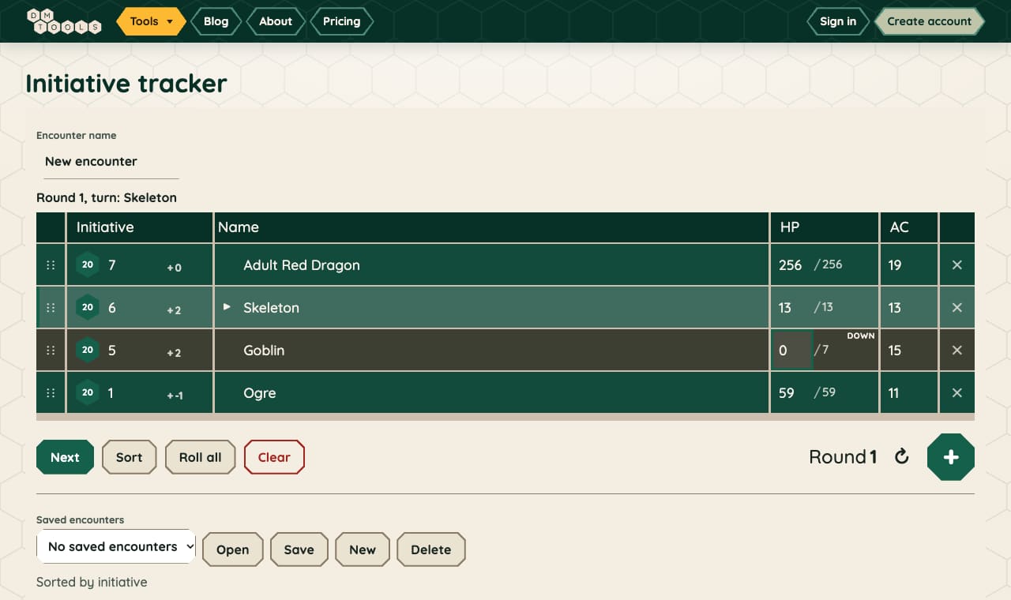Click Goblin's initiative modifier +2
This screenshot has width=1011, height=600.
coord(174,353)
